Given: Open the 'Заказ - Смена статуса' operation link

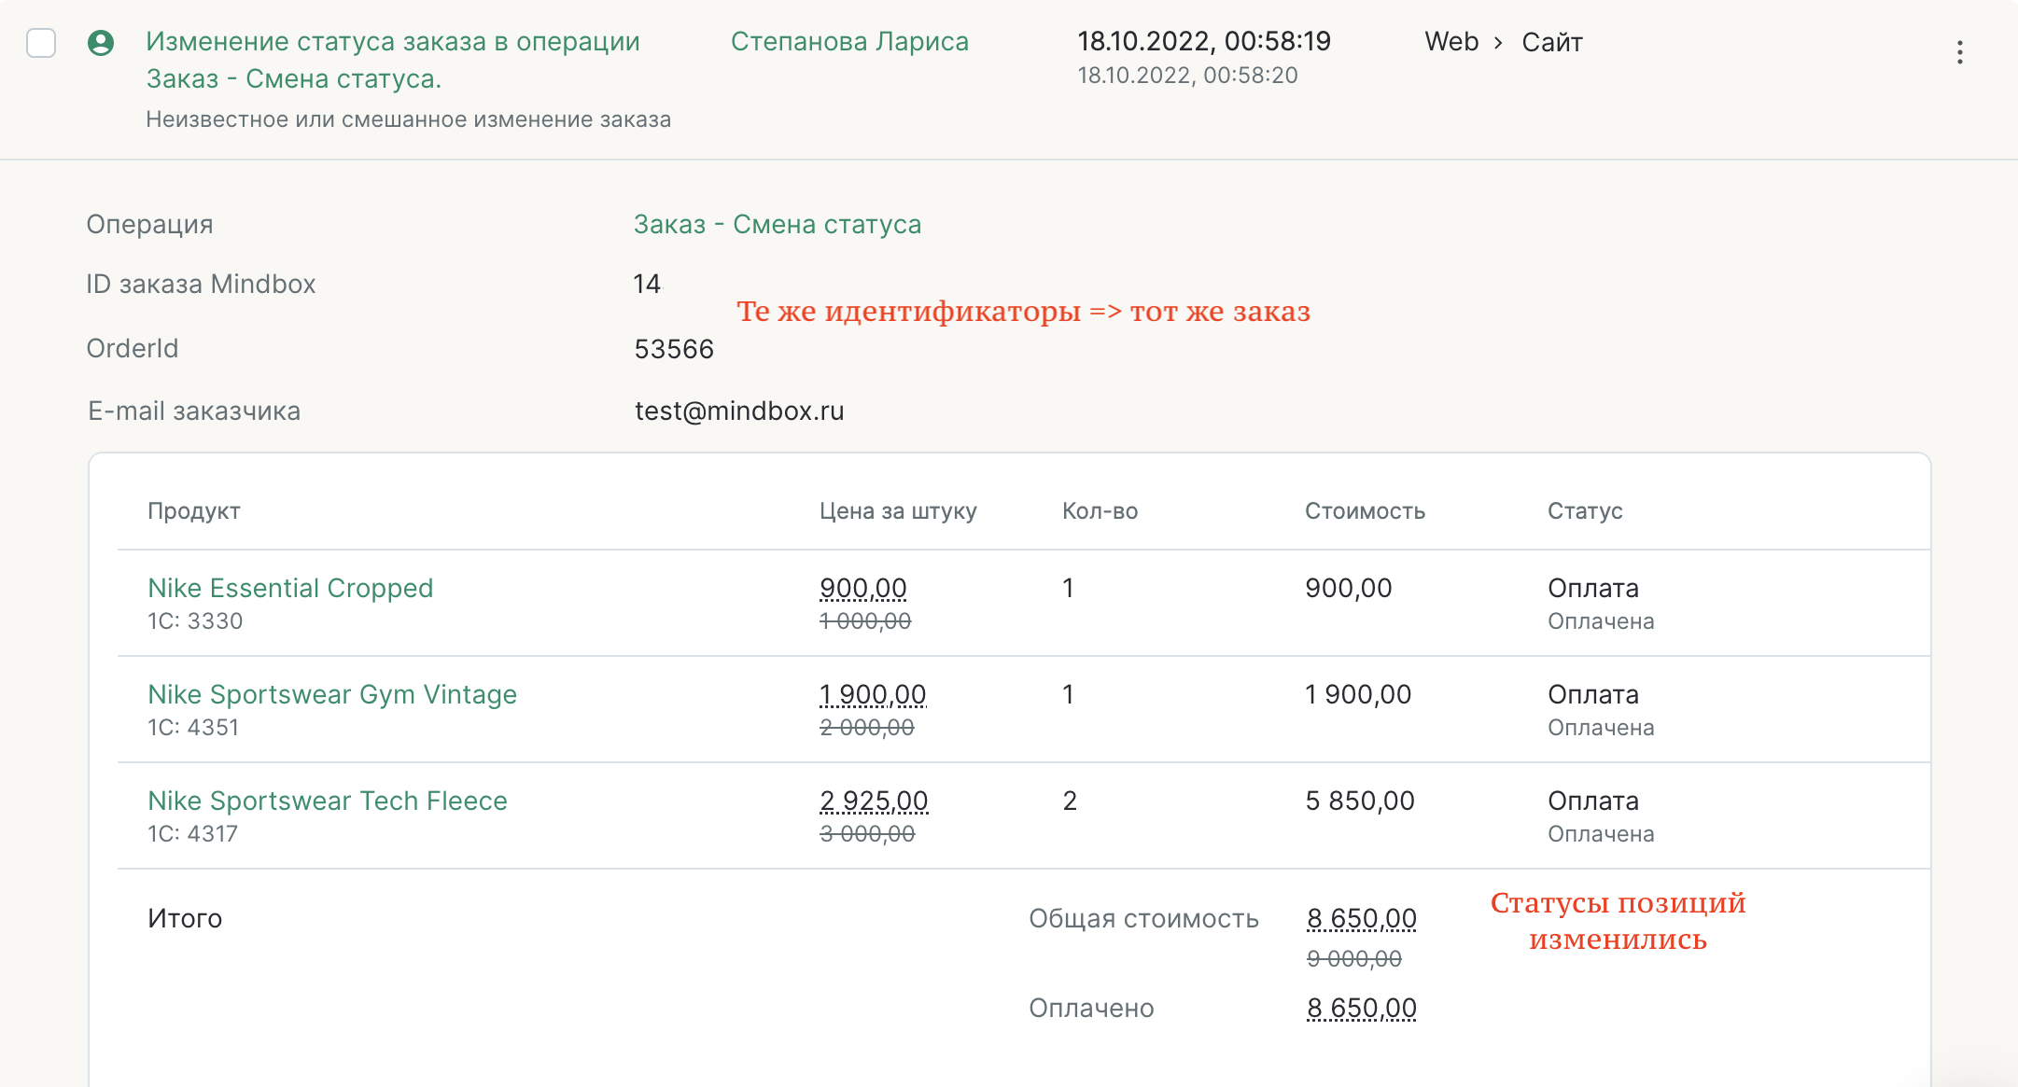Looking at the screenshot, I should tap(778, 224).
